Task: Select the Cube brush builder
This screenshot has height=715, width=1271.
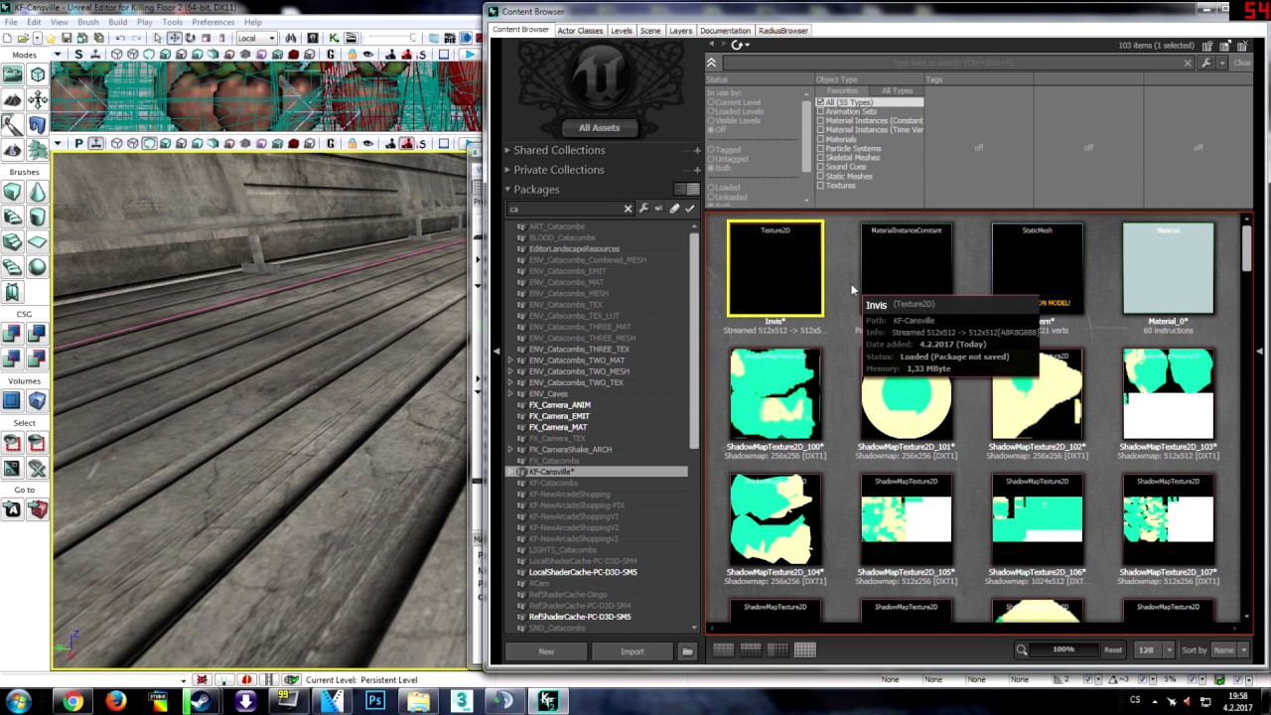Action: (13, 193)
